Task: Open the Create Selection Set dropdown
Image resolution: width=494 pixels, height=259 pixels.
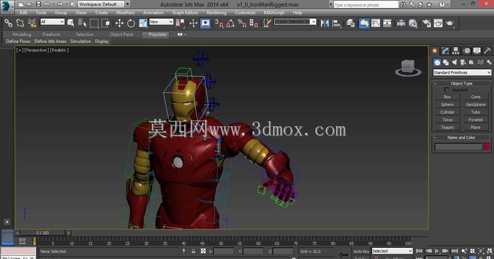Action: (295, 21)
